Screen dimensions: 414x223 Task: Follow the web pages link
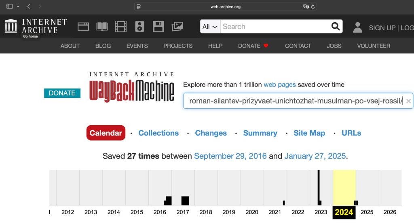(280, 84)
